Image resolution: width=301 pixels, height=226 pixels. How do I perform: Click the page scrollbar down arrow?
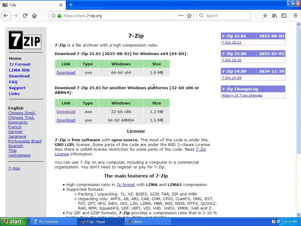[298, 215]
